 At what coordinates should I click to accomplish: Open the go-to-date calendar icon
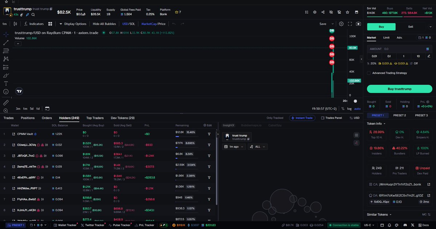tap(47, 109)
